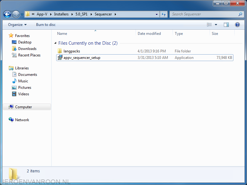Click the Network globe icon

(11, 120)
